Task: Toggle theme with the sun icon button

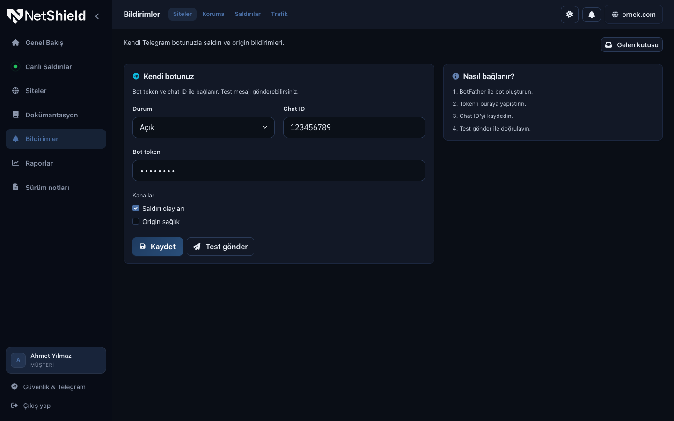Action: pos(570,15)
